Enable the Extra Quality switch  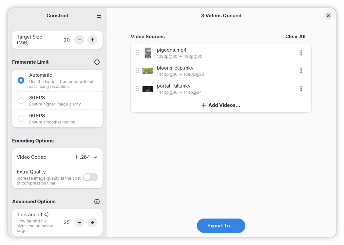90,177
